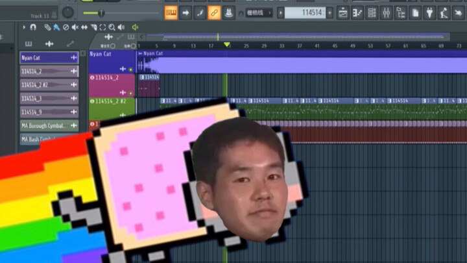Open the snap grid-line dropdown
Viewport: 467px width, 263px height.
(x=259, y=13)
